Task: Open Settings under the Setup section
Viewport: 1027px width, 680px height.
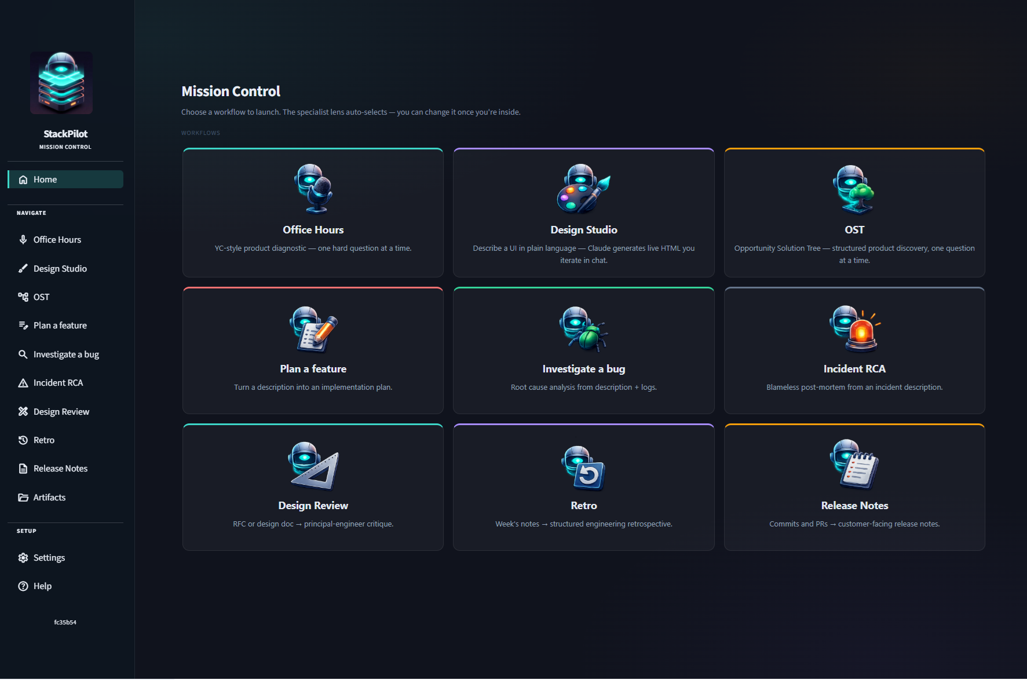Action: [65, 558]
